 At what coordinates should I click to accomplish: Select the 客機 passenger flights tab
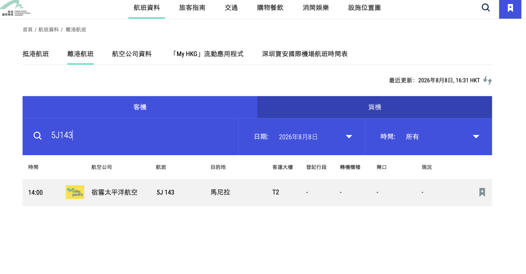click(140, 107)
